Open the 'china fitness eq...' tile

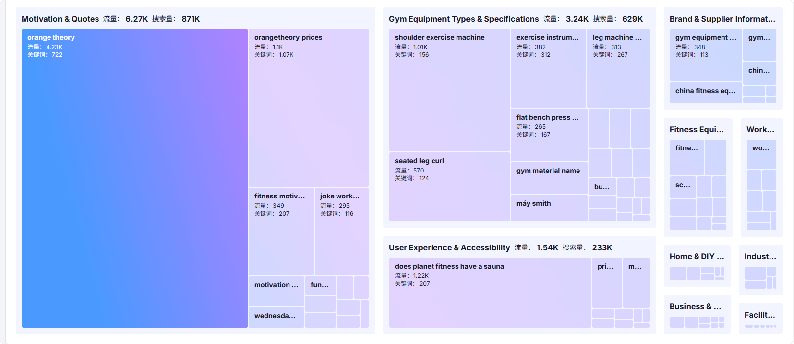pos(705,93)
